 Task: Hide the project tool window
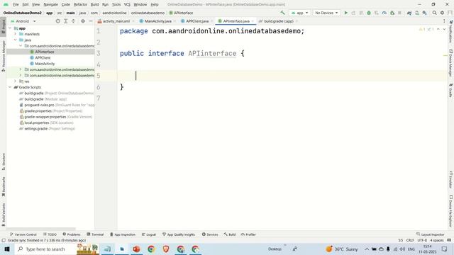coord(91,21)
